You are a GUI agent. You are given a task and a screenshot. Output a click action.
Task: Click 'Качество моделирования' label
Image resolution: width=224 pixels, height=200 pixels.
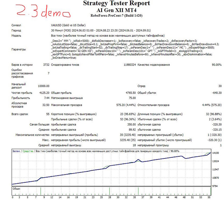pyautogui.click(x=154, y=65)
